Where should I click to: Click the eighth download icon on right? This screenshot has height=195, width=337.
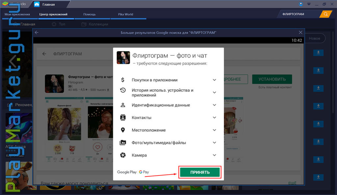point(318,177)
